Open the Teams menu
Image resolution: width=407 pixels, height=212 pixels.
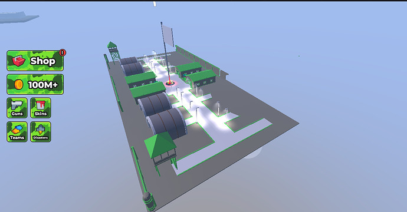[17, 132]
